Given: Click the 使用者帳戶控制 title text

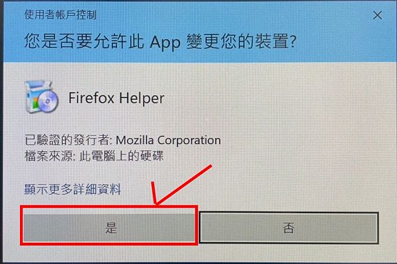Looking at the screenshot, I should click(60, 15).
